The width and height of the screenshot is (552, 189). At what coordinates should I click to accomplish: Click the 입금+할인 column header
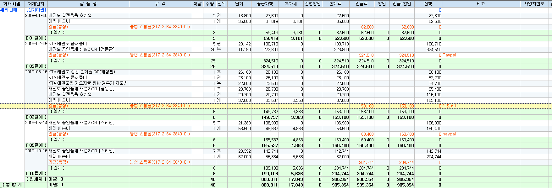click(402, 4)
